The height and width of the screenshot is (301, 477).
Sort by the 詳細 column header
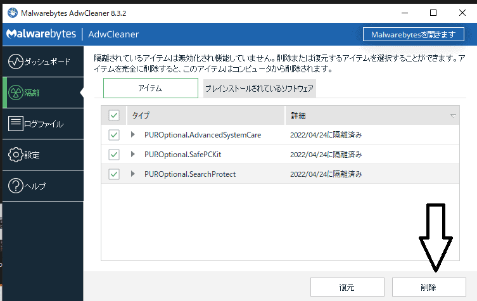pos(372,116)
